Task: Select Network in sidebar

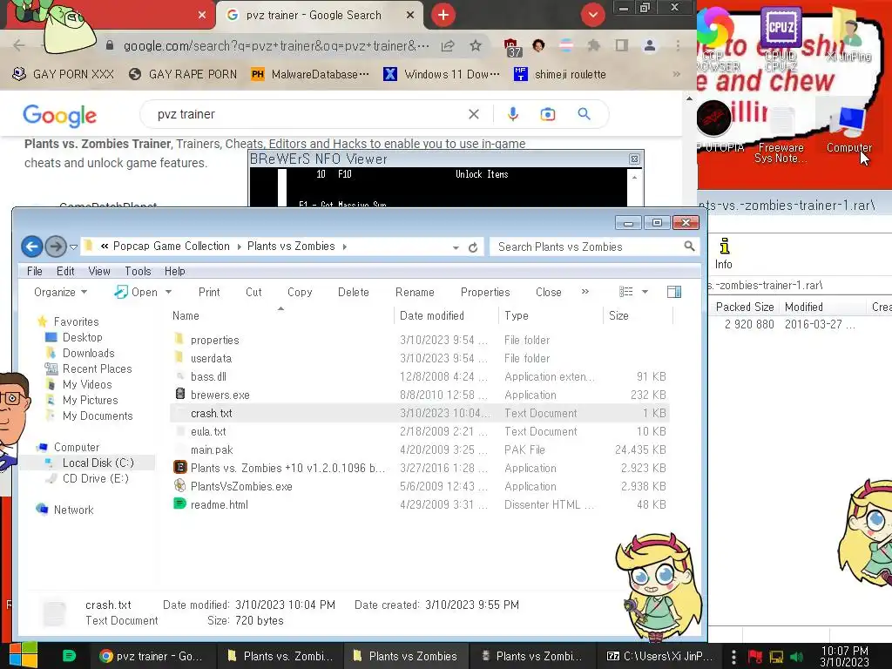Action: (73, 510)
